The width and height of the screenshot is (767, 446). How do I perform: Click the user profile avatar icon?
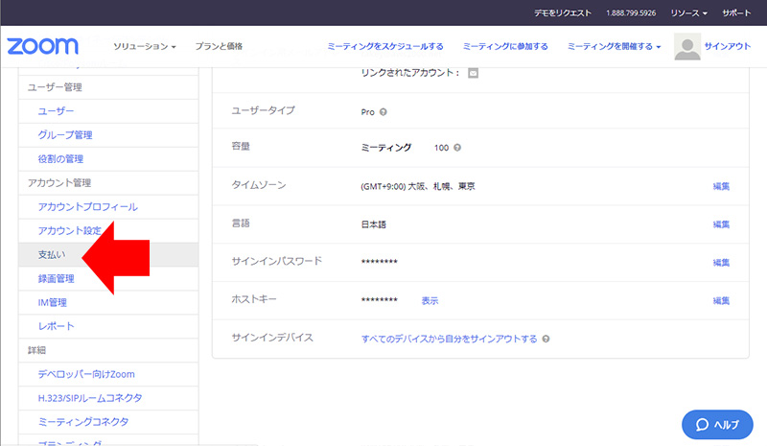(x=686, y=47)
